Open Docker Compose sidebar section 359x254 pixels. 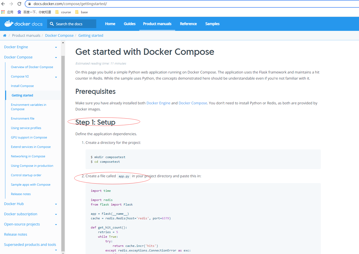[x=18, y=57]
